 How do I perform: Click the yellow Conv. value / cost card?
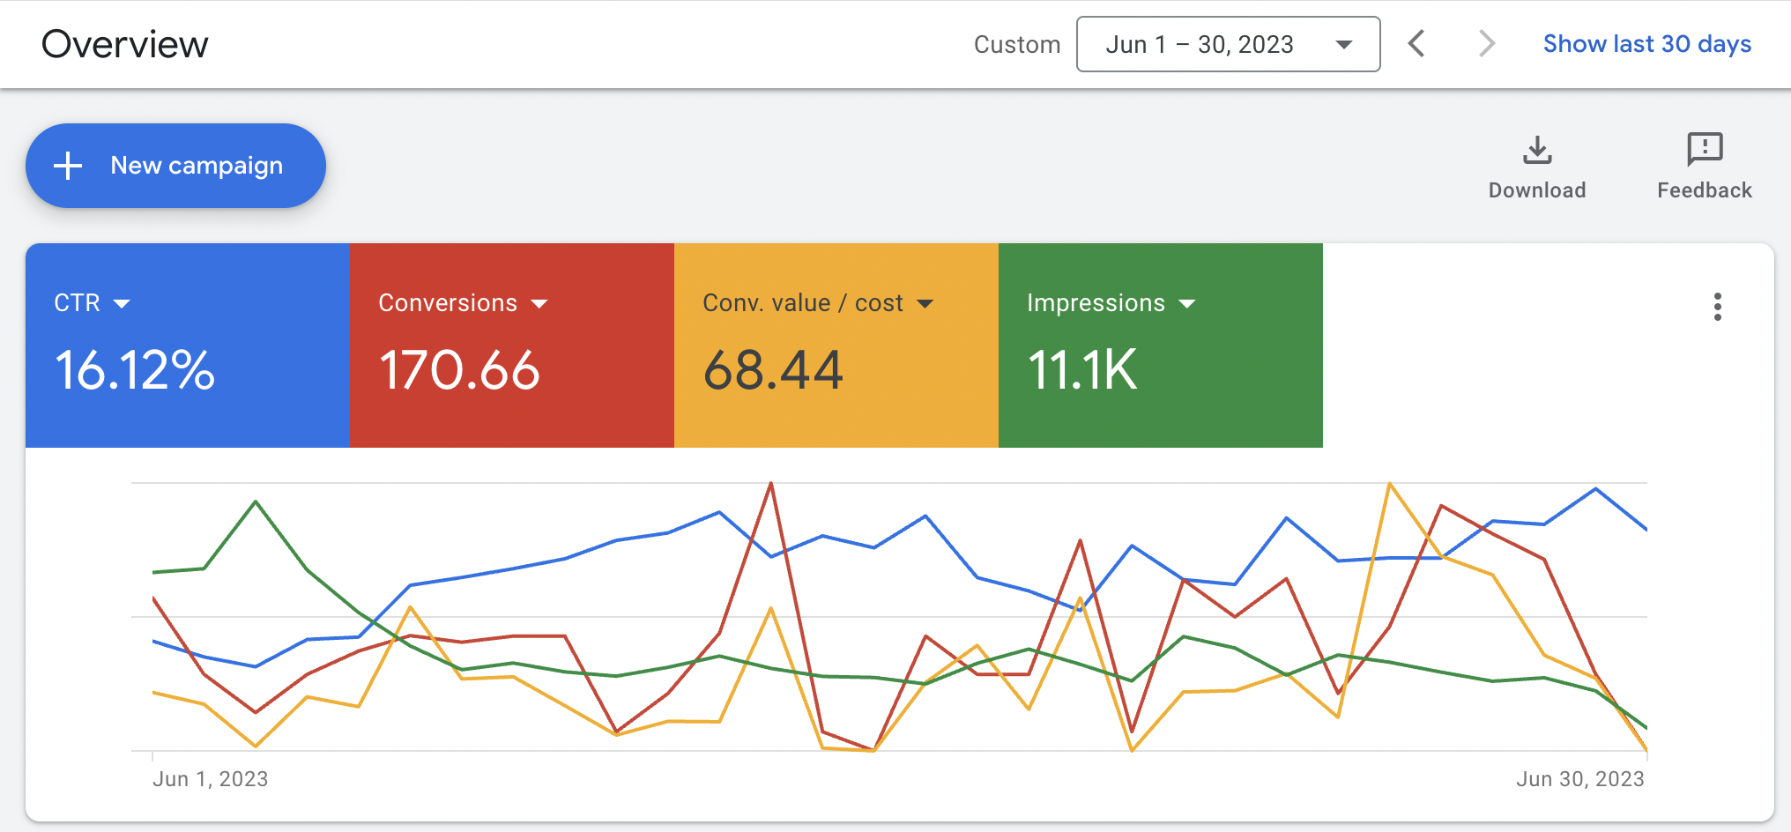tap(836, 370)
